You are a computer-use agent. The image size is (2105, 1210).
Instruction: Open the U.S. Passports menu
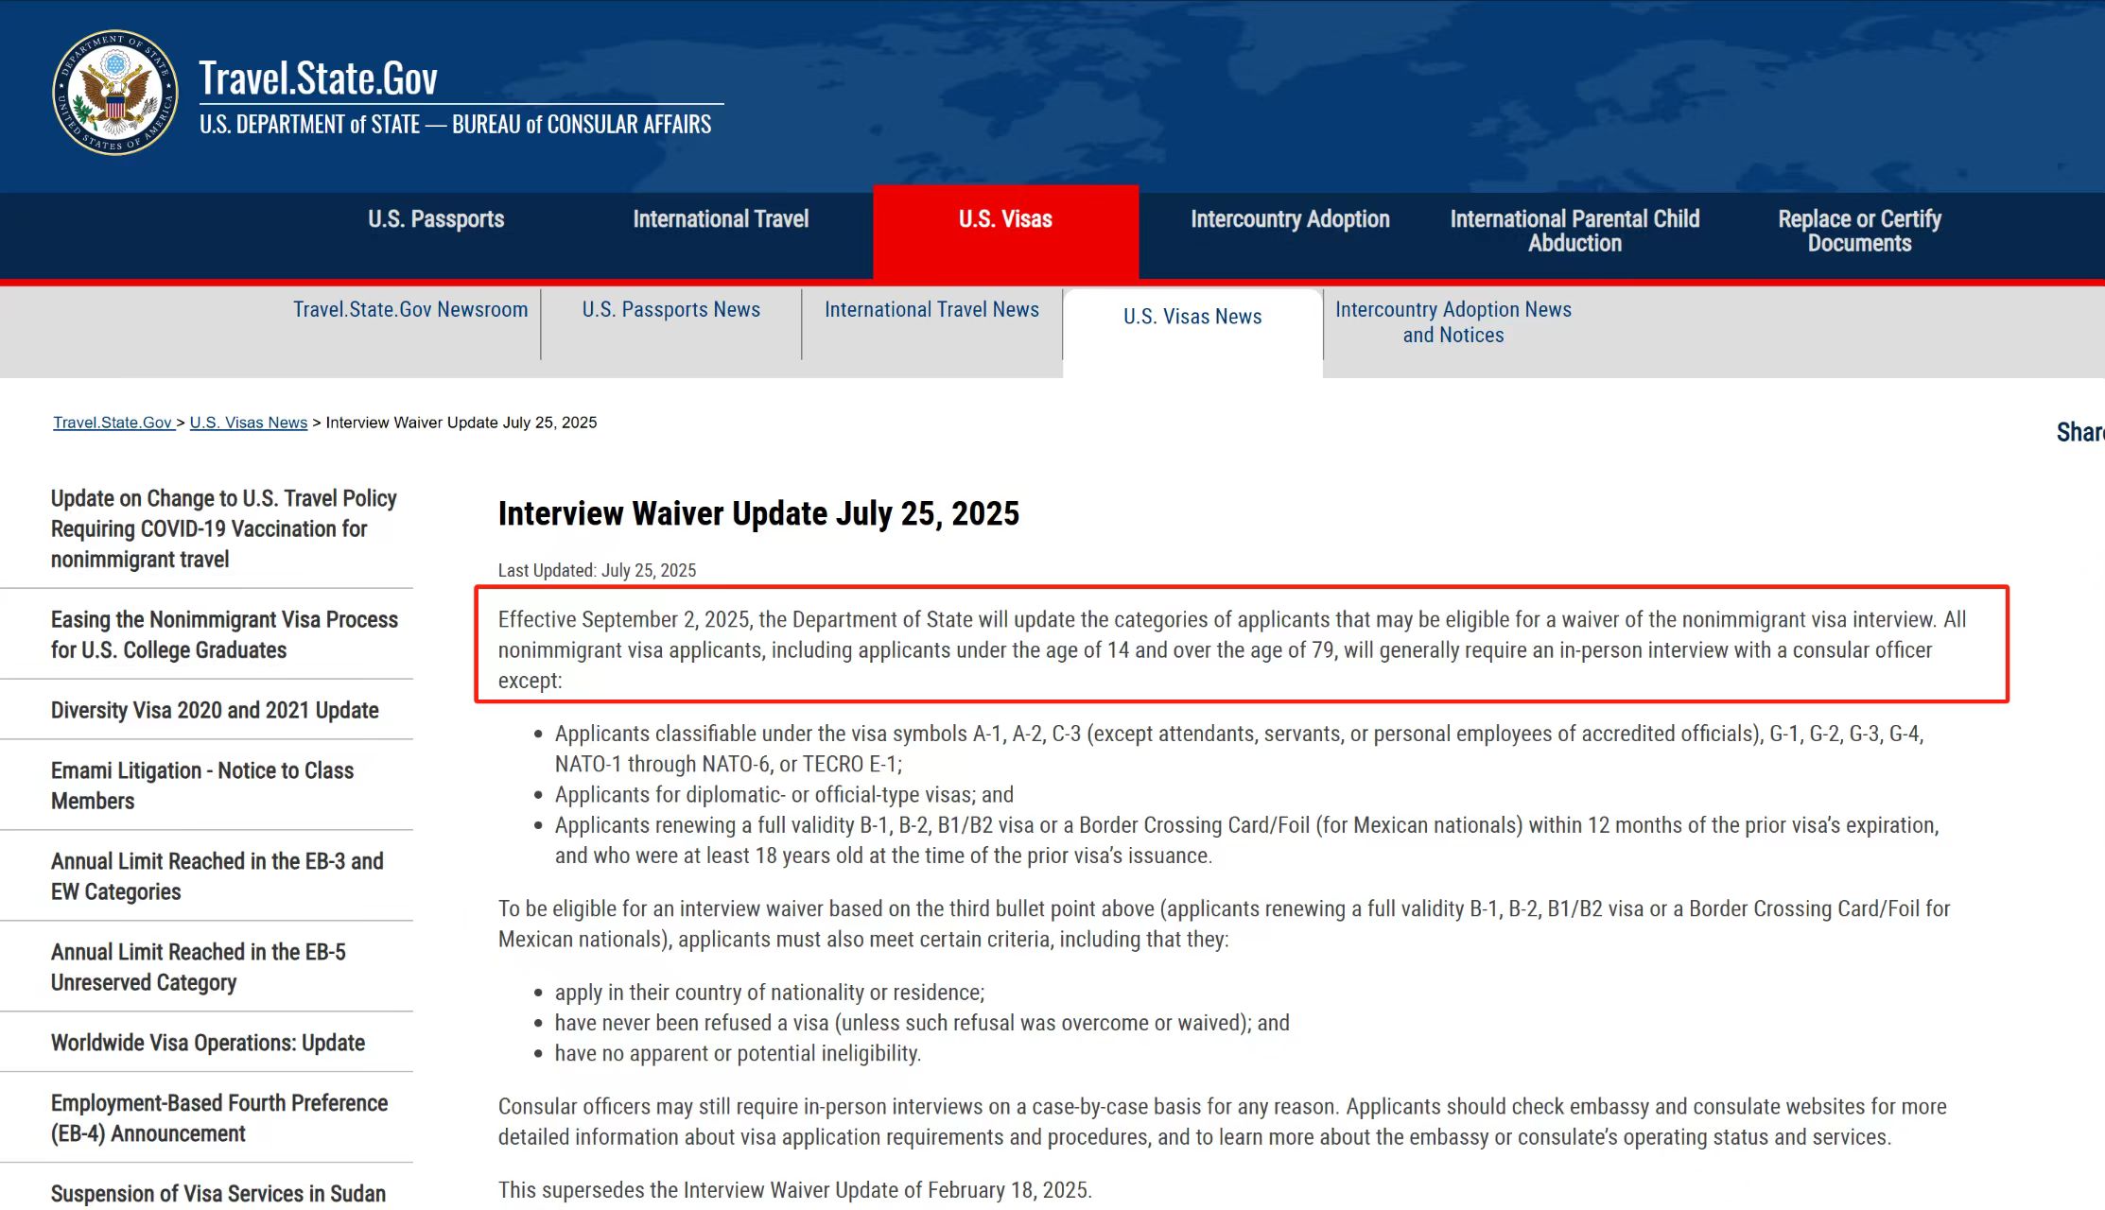click(x=436, y=219)
